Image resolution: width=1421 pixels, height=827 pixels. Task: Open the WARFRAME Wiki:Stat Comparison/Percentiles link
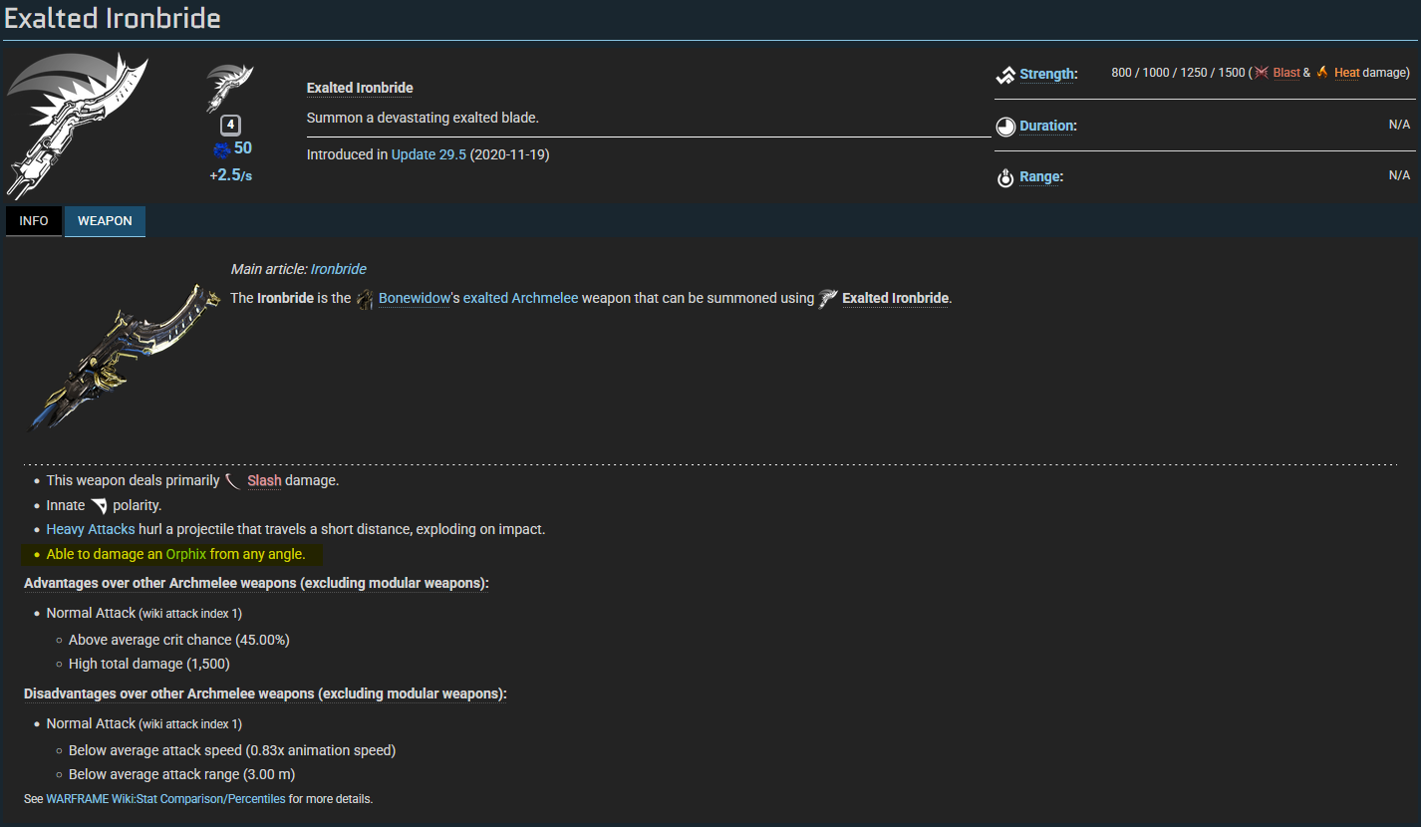point(165,799)
